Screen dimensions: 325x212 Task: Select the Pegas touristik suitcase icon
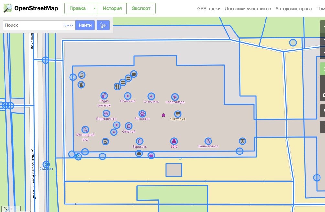[x=104, y=96]
